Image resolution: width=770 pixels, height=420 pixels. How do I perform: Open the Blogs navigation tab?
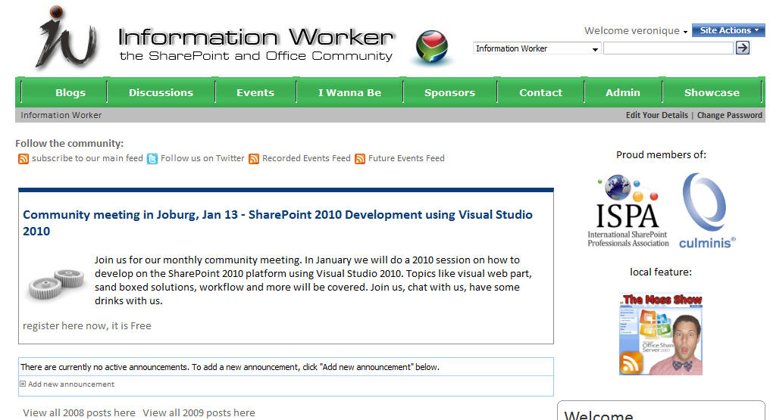pos(70,92)
